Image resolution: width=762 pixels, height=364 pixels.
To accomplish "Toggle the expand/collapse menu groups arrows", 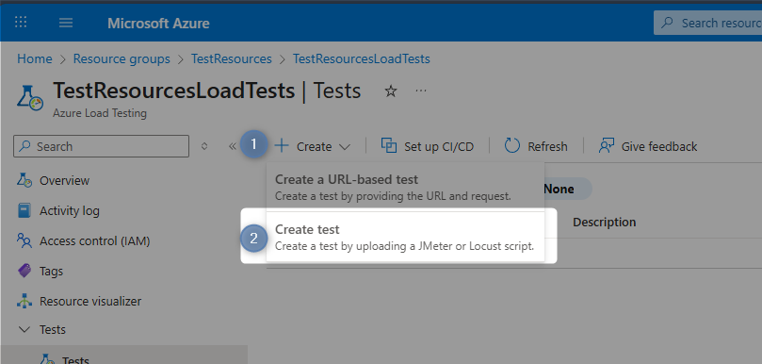I will click(204, 146).
